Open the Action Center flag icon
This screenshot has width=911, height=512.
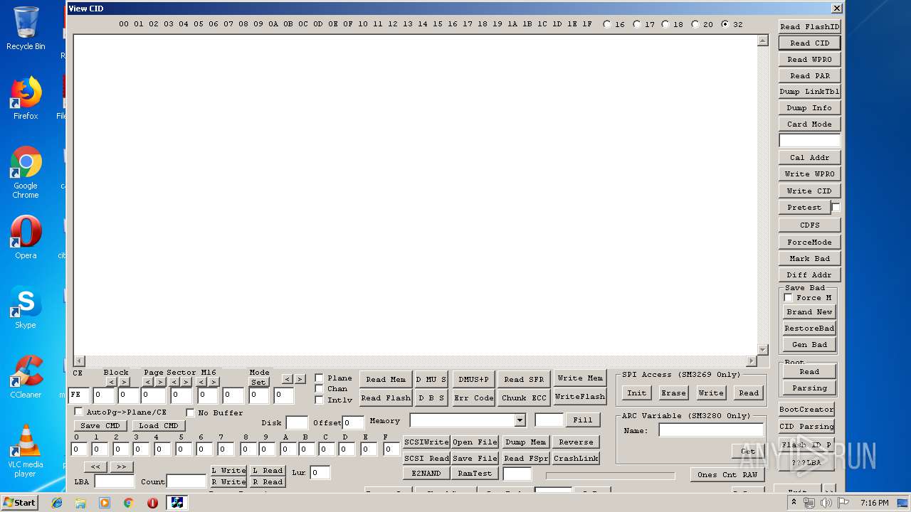point(843,503)
